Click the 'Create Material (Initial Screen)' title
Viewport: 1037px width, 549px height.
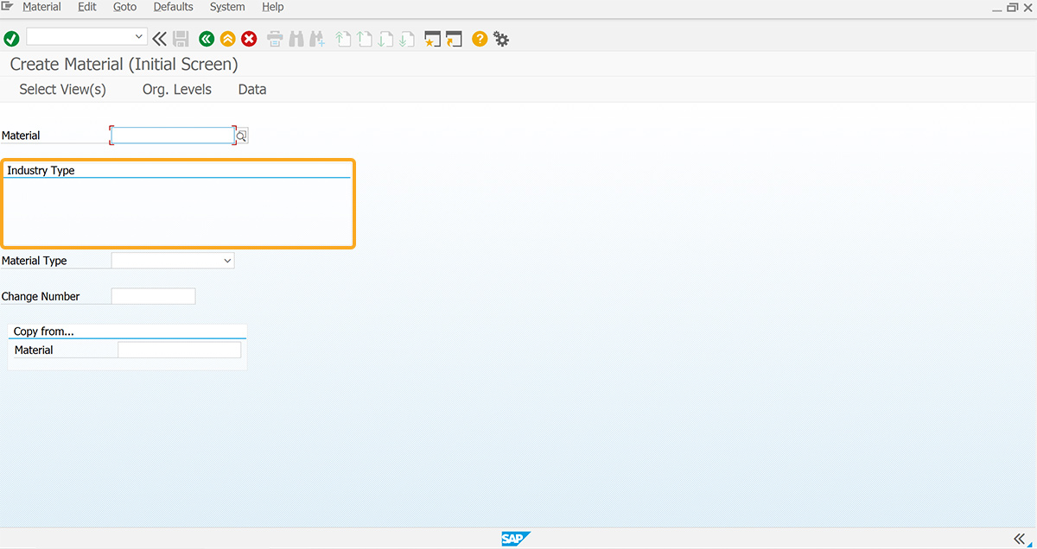coord(124,64)
